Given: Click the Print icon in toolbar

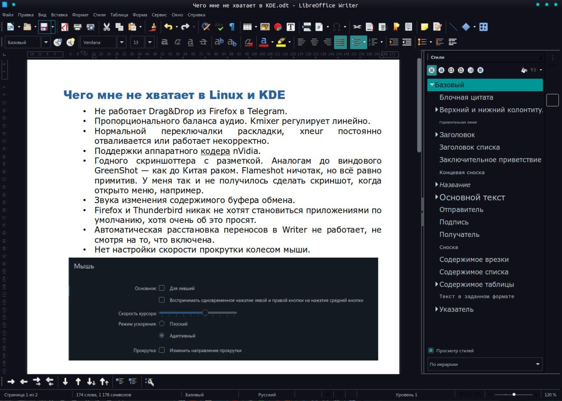Looking at the screenshot, I should pyautogui.click(x=78, y=27).
